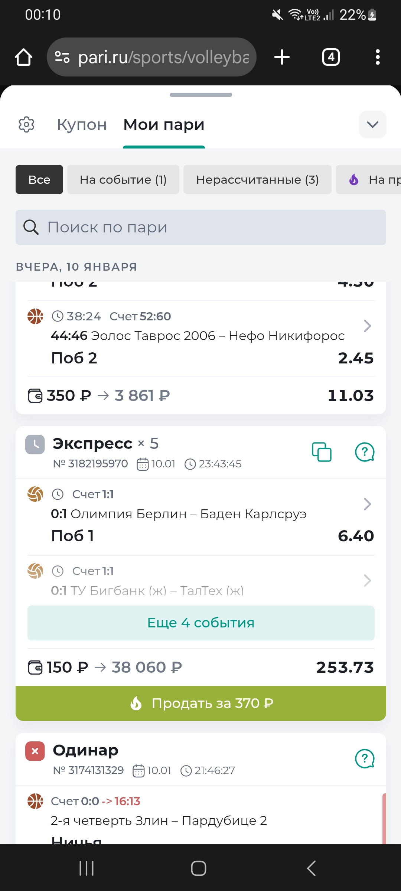Select the 'Все' filter chip

click(x=39, y=180)
